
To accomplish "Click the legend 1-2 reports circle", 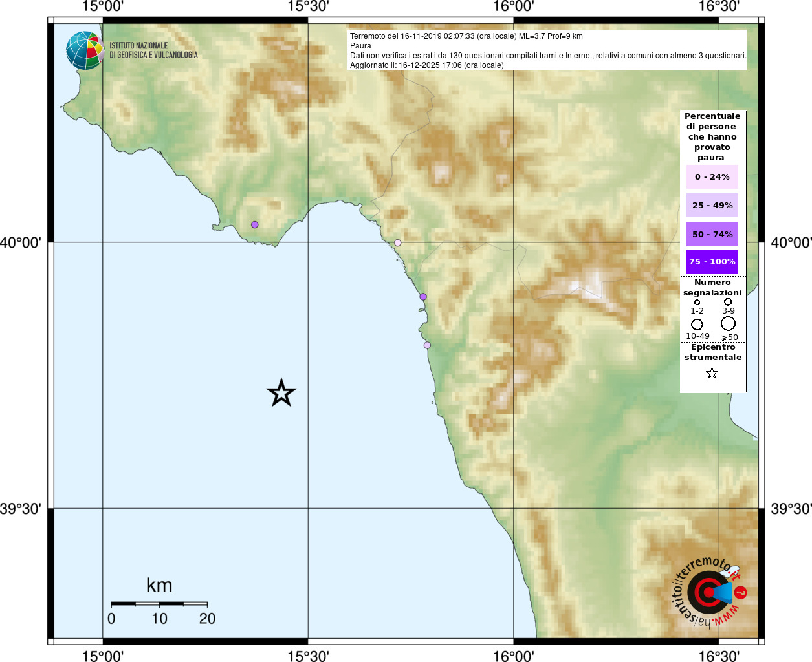I will [x=697, y=302].
